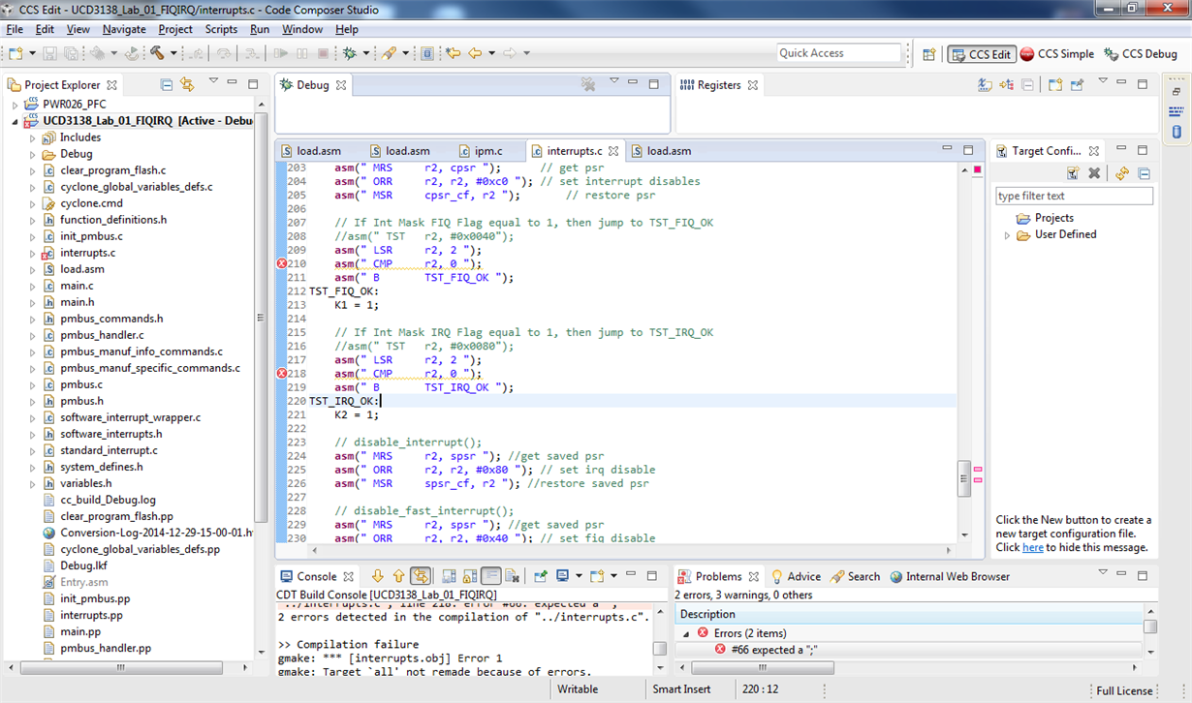Close the interrupts.c editor tab
1192x703 pixels.
tap(613, 151)
